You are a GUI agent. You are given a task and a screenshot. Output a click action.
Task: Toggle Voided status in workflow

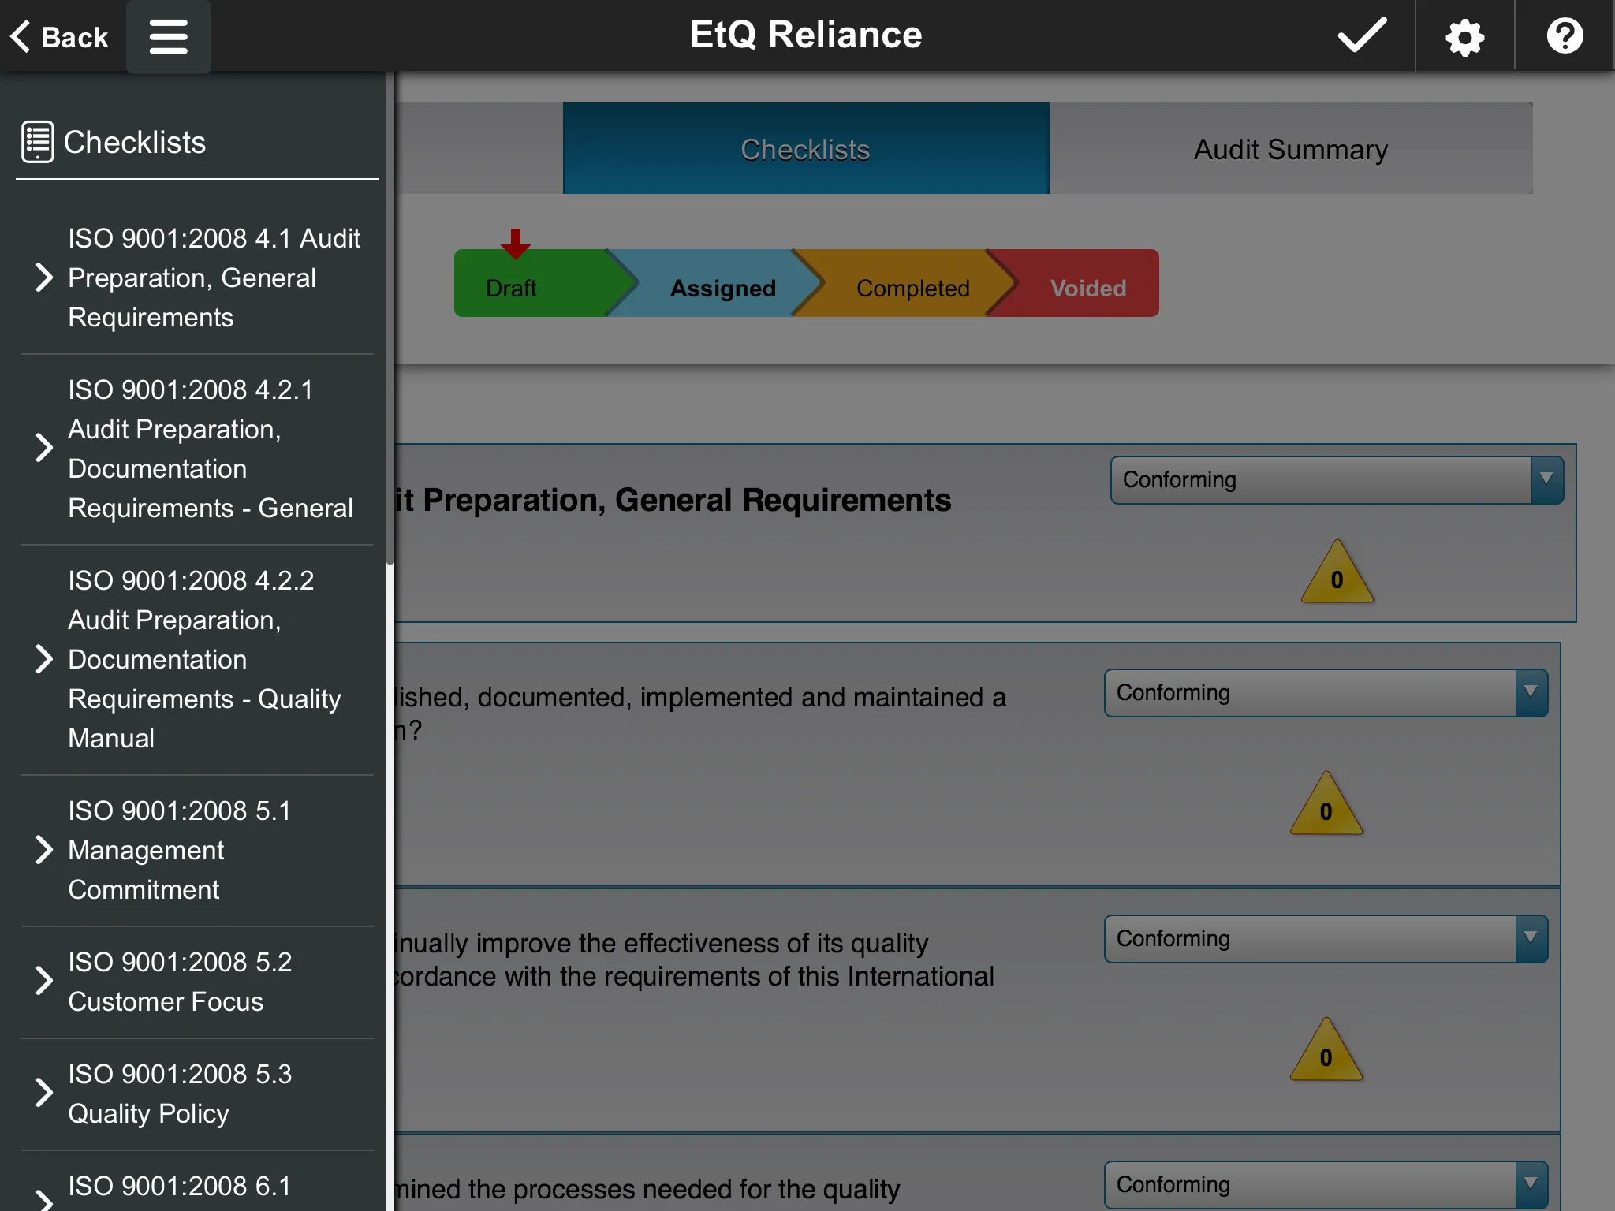(x=1087, y=285)
